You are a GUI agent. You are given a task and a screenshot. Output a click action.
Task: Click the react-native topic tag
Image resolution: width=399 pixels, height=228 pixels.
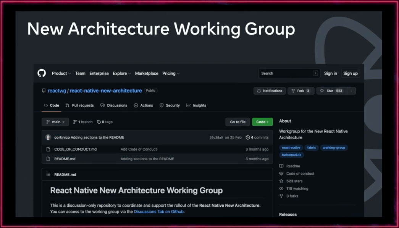point(291,148)
